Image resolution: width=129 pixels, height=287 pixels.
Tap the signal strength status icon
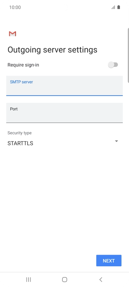[113, 7]
